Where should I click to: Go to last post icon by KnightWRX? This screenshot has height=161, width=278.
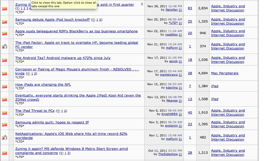point(180,114)
